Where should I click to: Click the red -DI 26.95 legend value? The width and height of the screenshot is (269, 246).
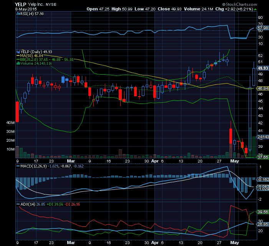(x=72, y=204)
